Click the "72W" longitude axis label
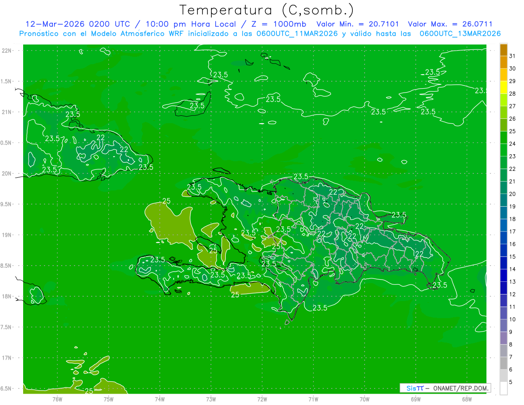 (262, 399)
